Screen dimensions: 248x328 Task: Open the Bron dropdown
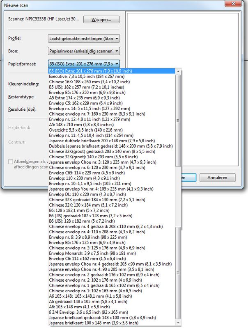point(84,51)
